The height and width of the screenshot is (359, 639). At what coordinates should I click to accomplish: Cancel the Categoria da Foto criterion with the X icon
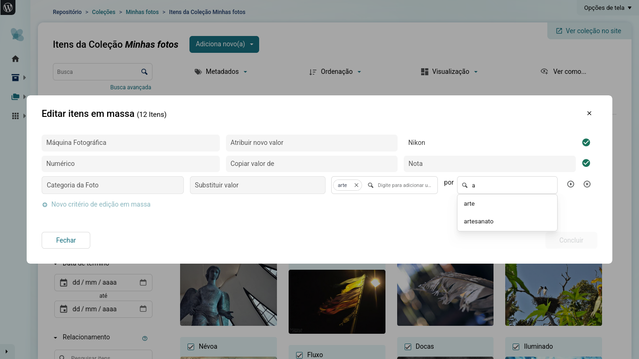[x=587, y=184]
